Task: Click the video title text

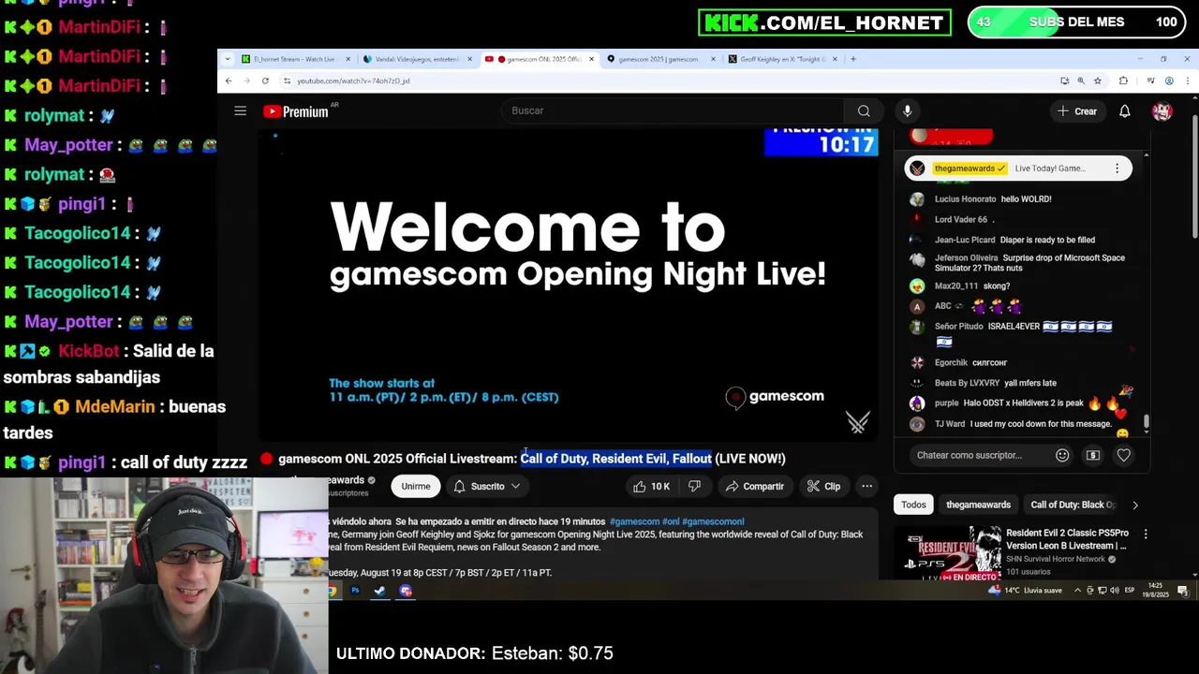Action: point(531,459)
